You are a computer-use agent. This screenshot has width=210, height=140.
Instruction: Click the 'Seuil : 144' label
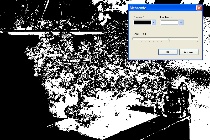click(x=139, y=34)
